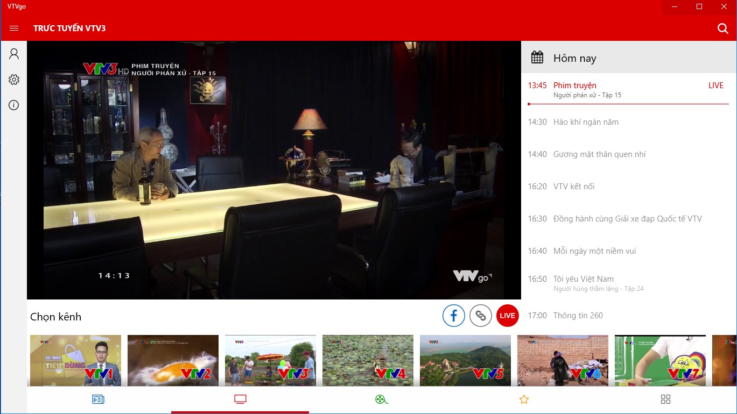Open the grid categories tab
Screen dimensions: 737x414
666,399
